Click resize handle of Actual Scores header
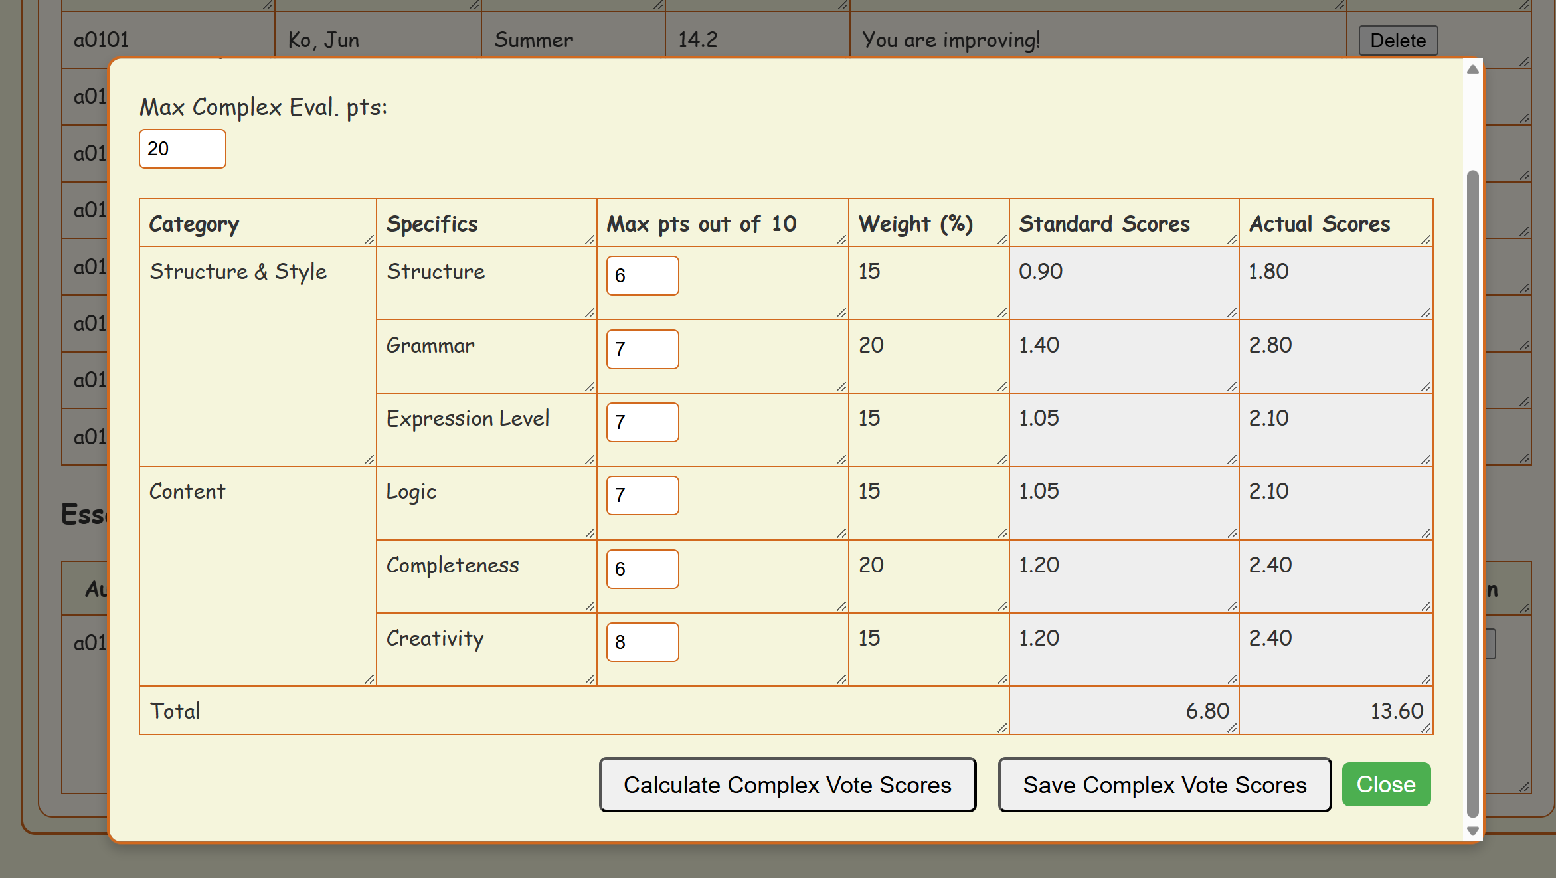The image size is (1556, 878). [1426, 240]
